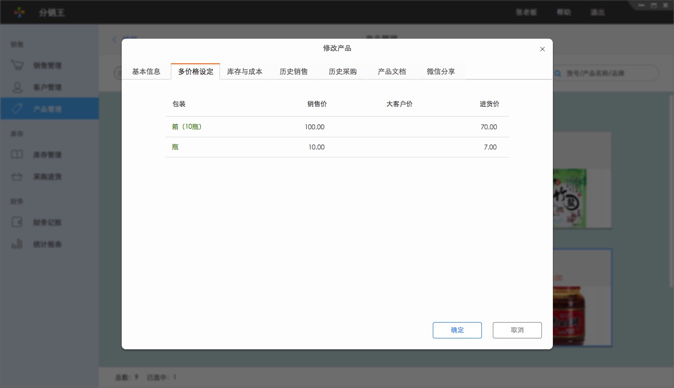Go to the 历史采购 tab
The width and height of the screenshot is (674, 388).
343,71
